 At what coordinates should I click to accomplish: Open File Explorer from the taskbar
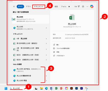pos(41,88)
